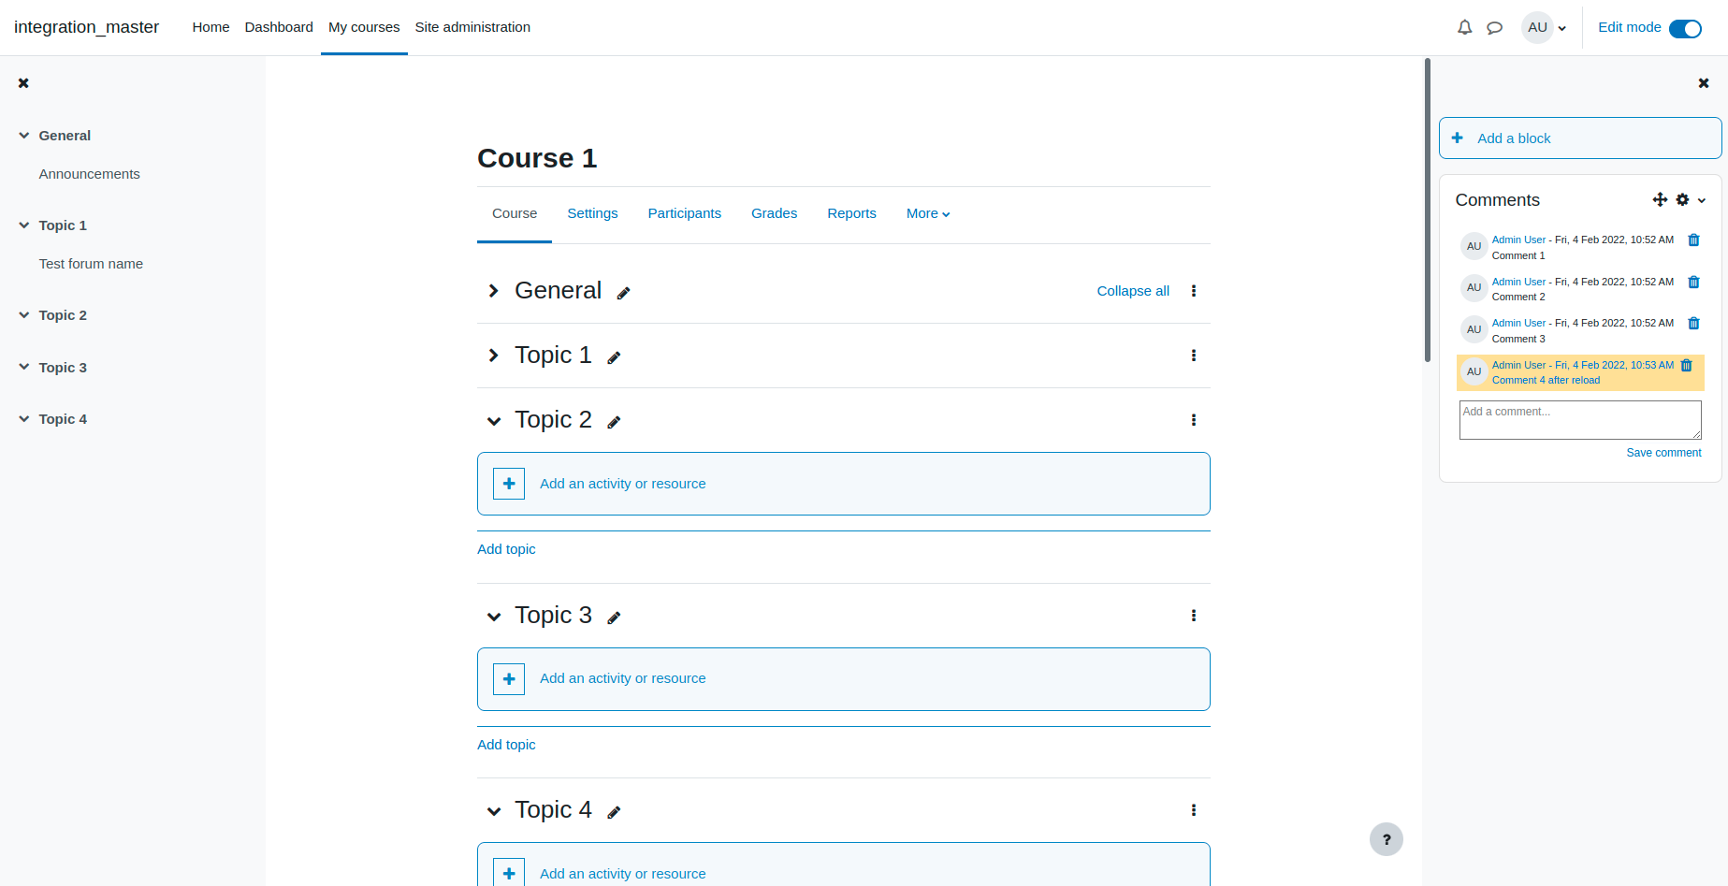Open the three-dot menu for Topic 3

tap(1193, 616)
